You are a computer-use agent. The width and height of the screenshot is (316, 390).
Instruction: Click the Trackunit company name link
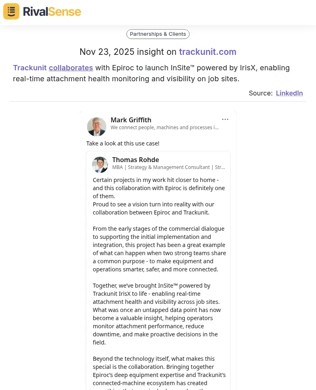[30, 67]
